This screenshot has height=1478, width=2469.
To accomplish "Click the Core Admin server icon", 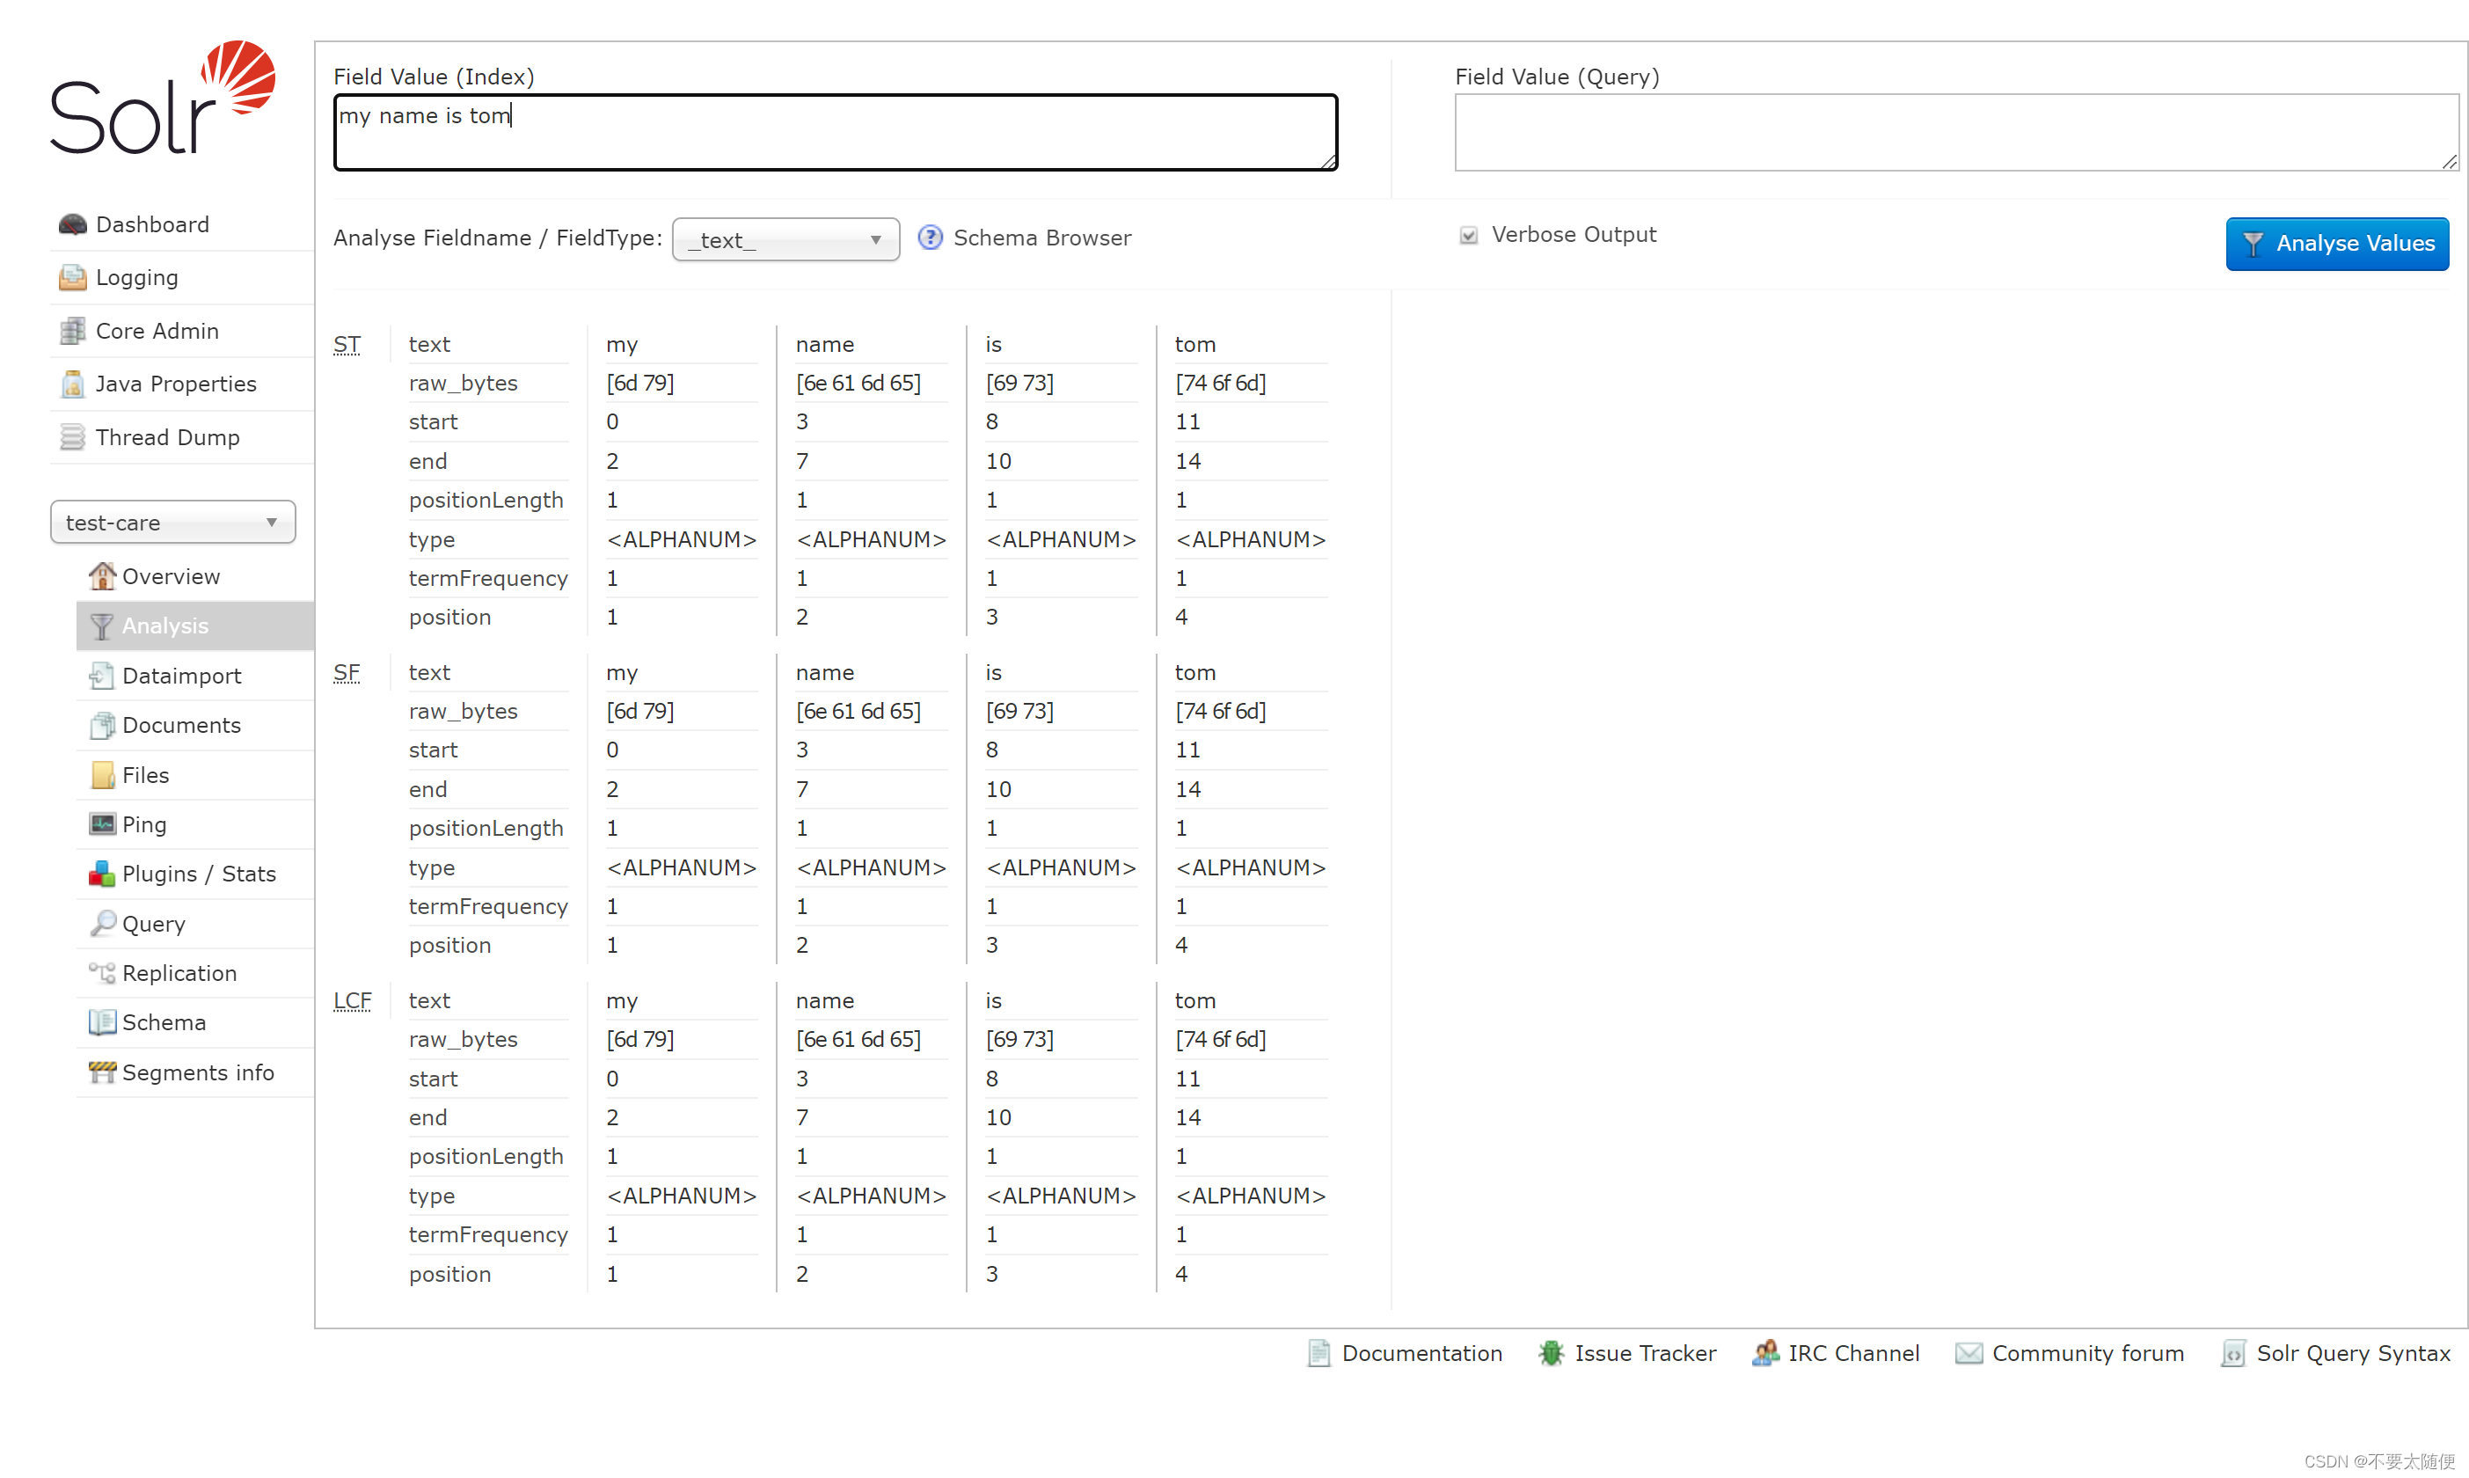I will 71,331.
